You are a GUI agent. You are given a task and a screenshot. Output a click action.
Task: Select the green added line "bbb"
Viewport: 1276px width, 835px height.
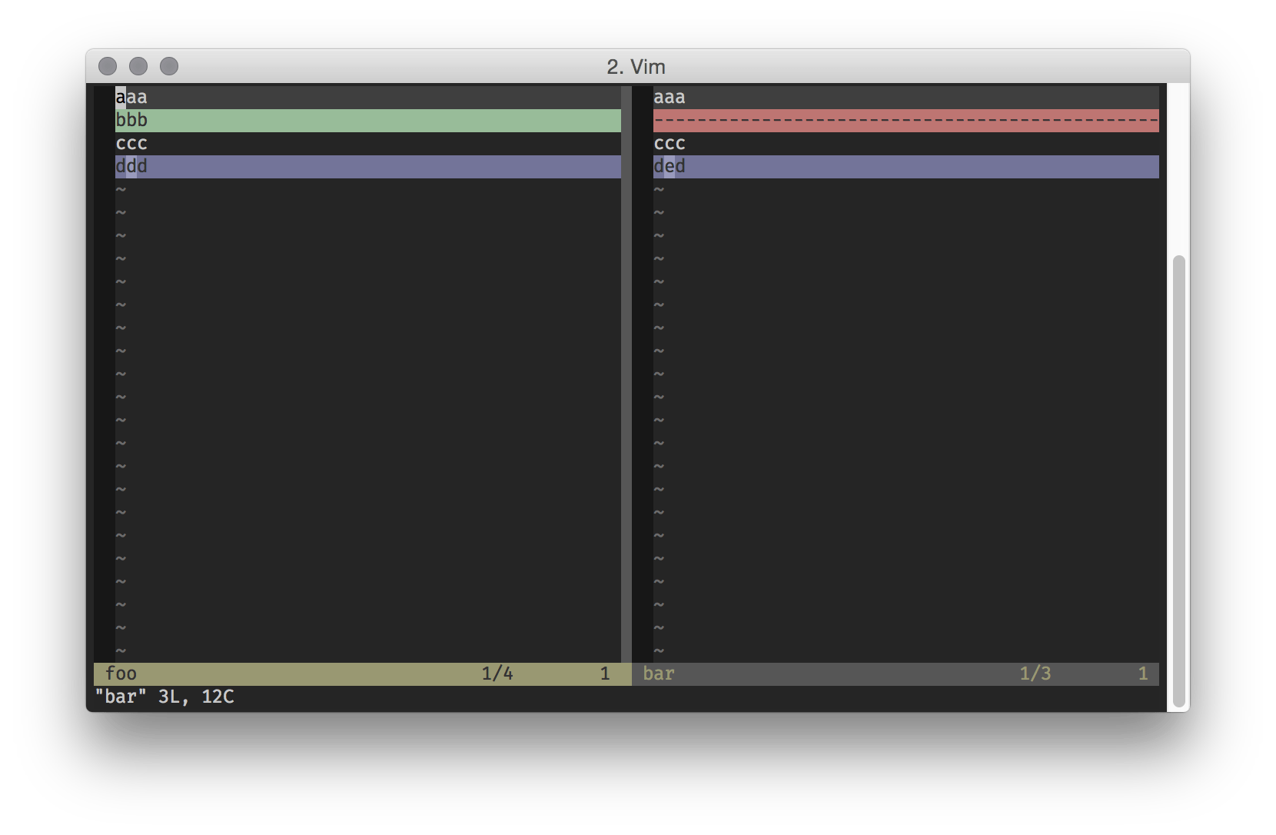pos(307,119)
